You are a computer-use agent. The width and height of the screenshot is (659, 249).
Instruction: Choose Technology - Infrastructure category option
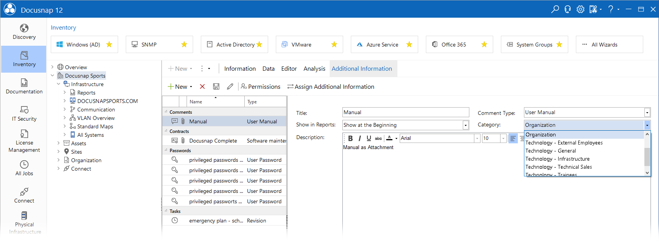tap(584, 159)
